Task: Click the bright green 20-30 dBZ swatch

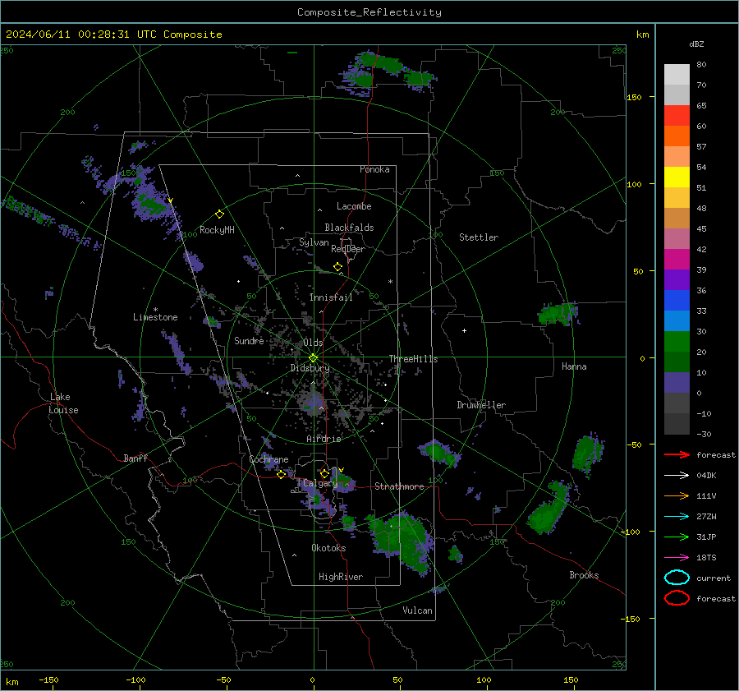Action: 677,342
